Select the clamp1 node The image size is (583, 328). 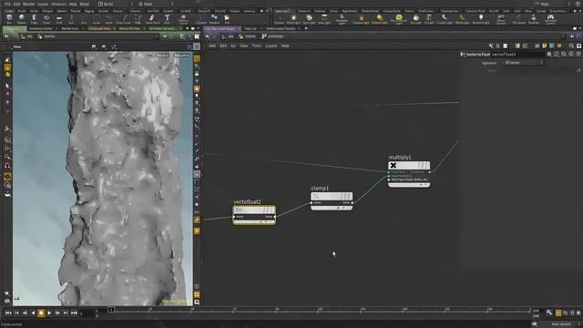click(332, 200)
